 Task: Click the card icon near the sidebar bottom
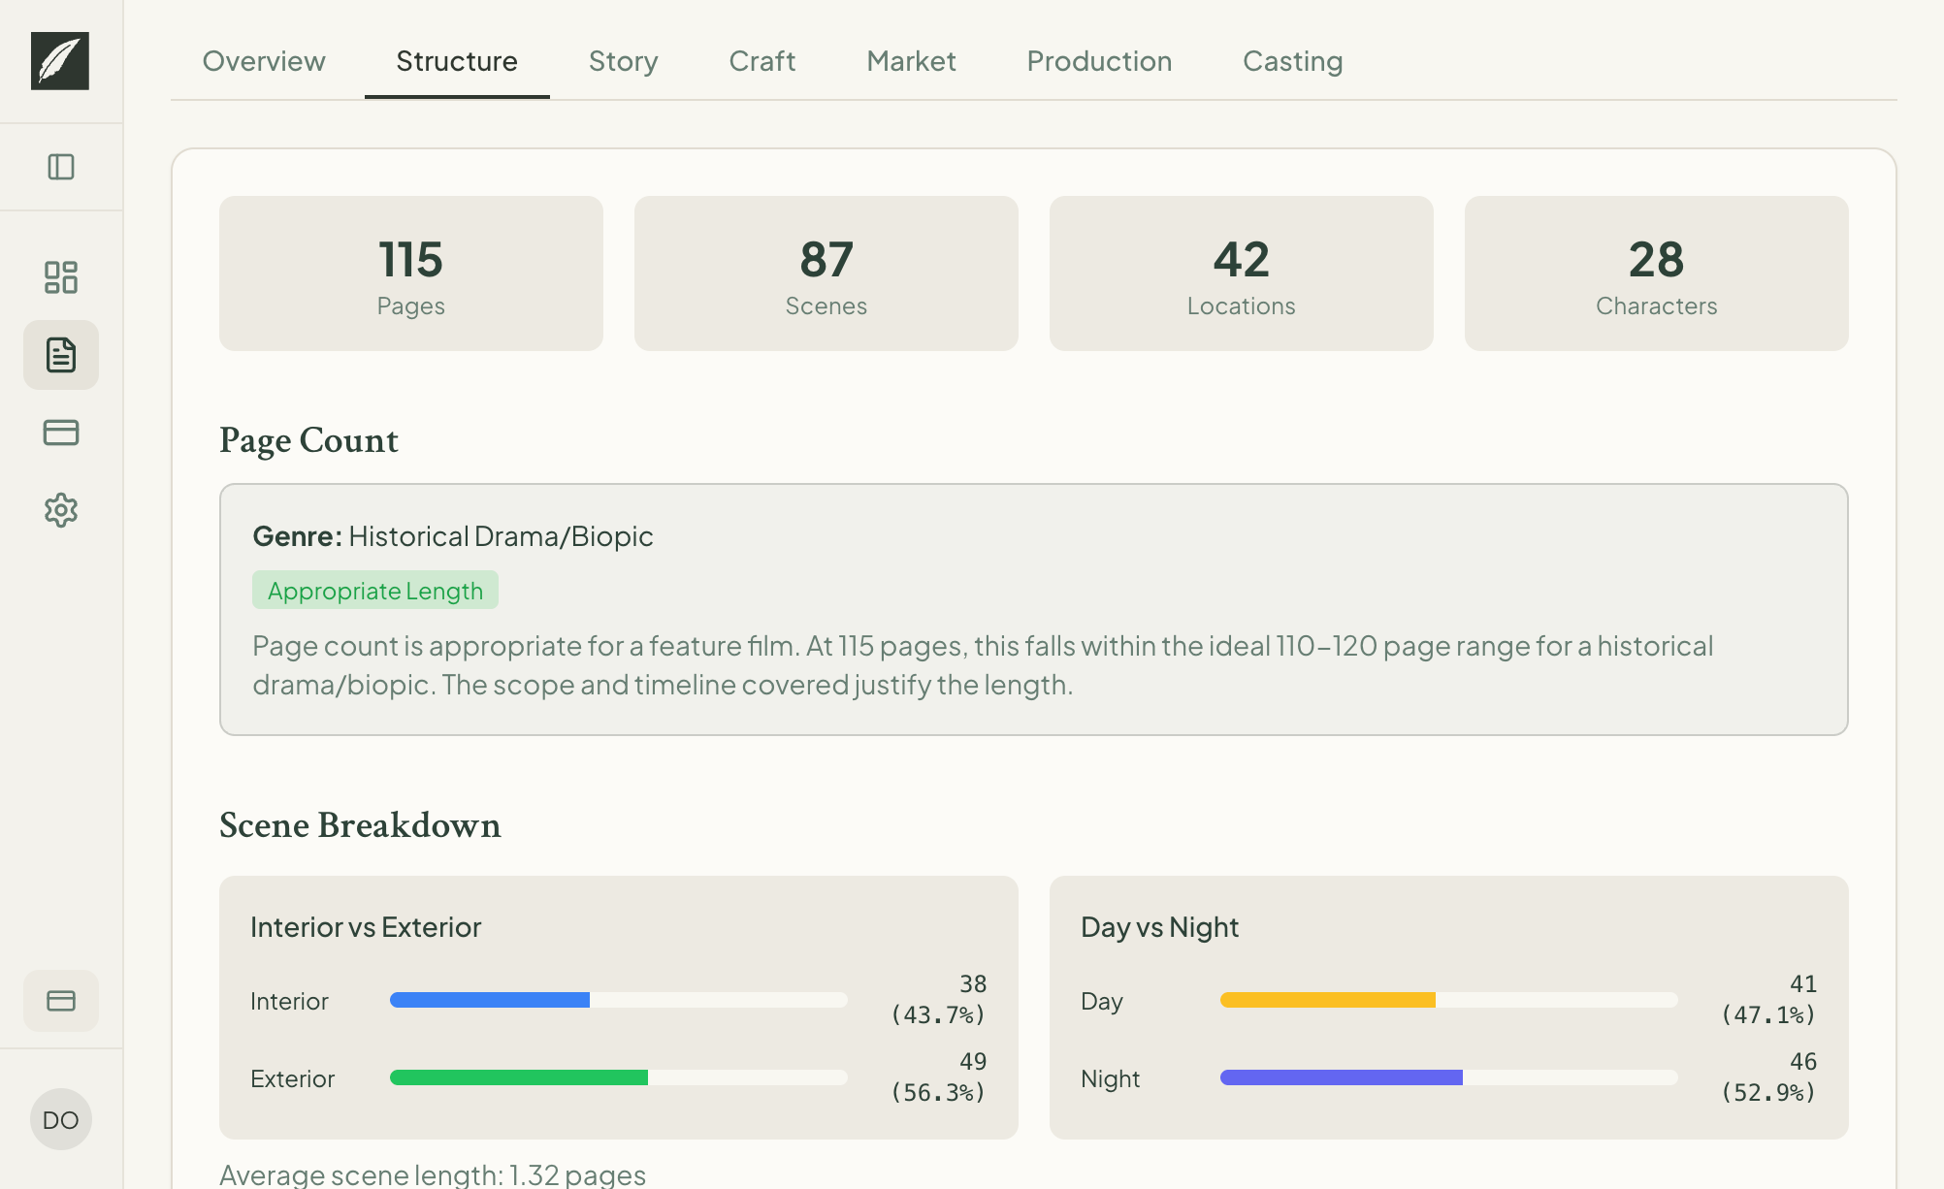click(x=61, y=1000)
